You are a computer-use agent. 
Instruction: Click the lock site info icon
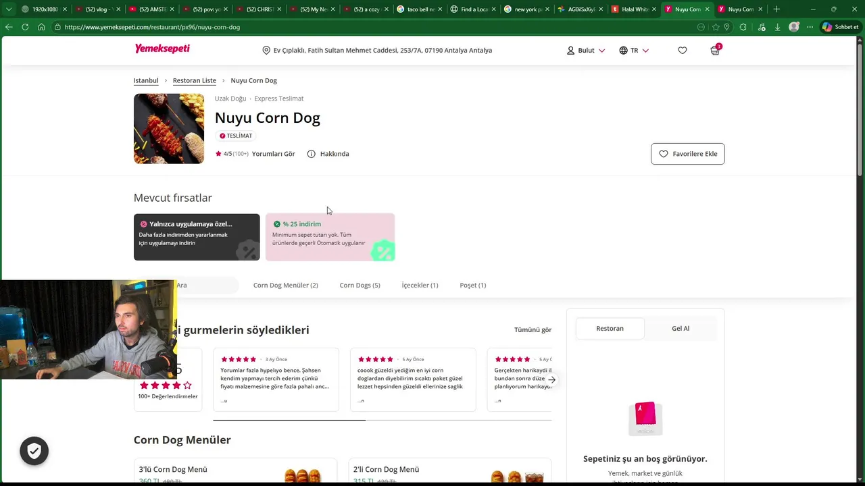coord(58,27)
